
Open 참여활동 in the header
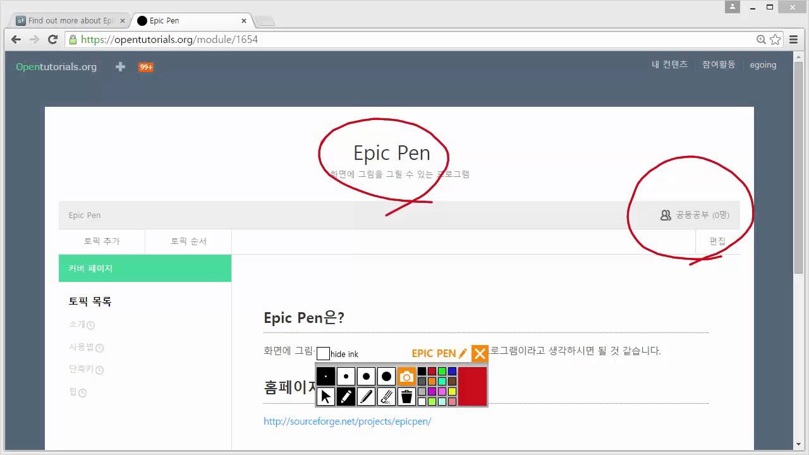(x=719, y=64)
